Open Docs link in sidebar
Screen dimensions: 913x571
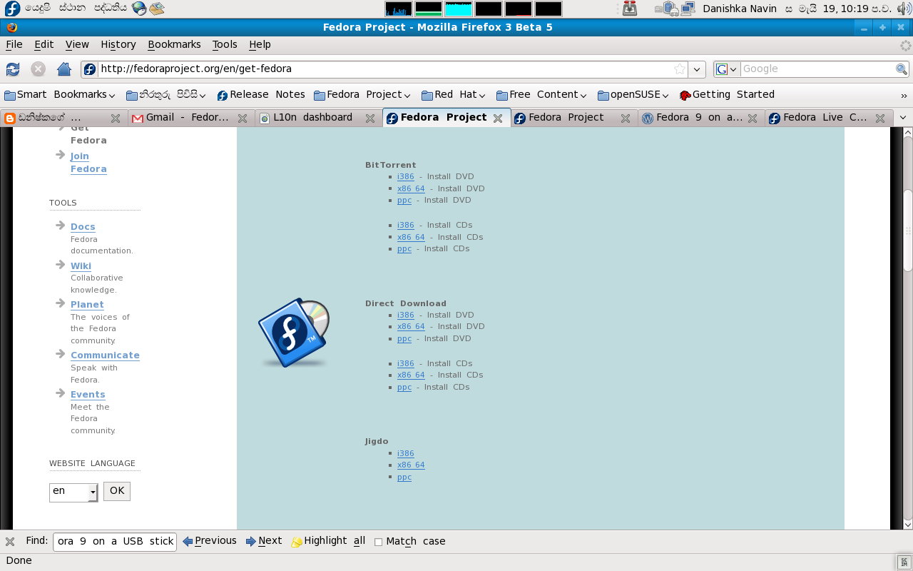click(x=83, y=226)
